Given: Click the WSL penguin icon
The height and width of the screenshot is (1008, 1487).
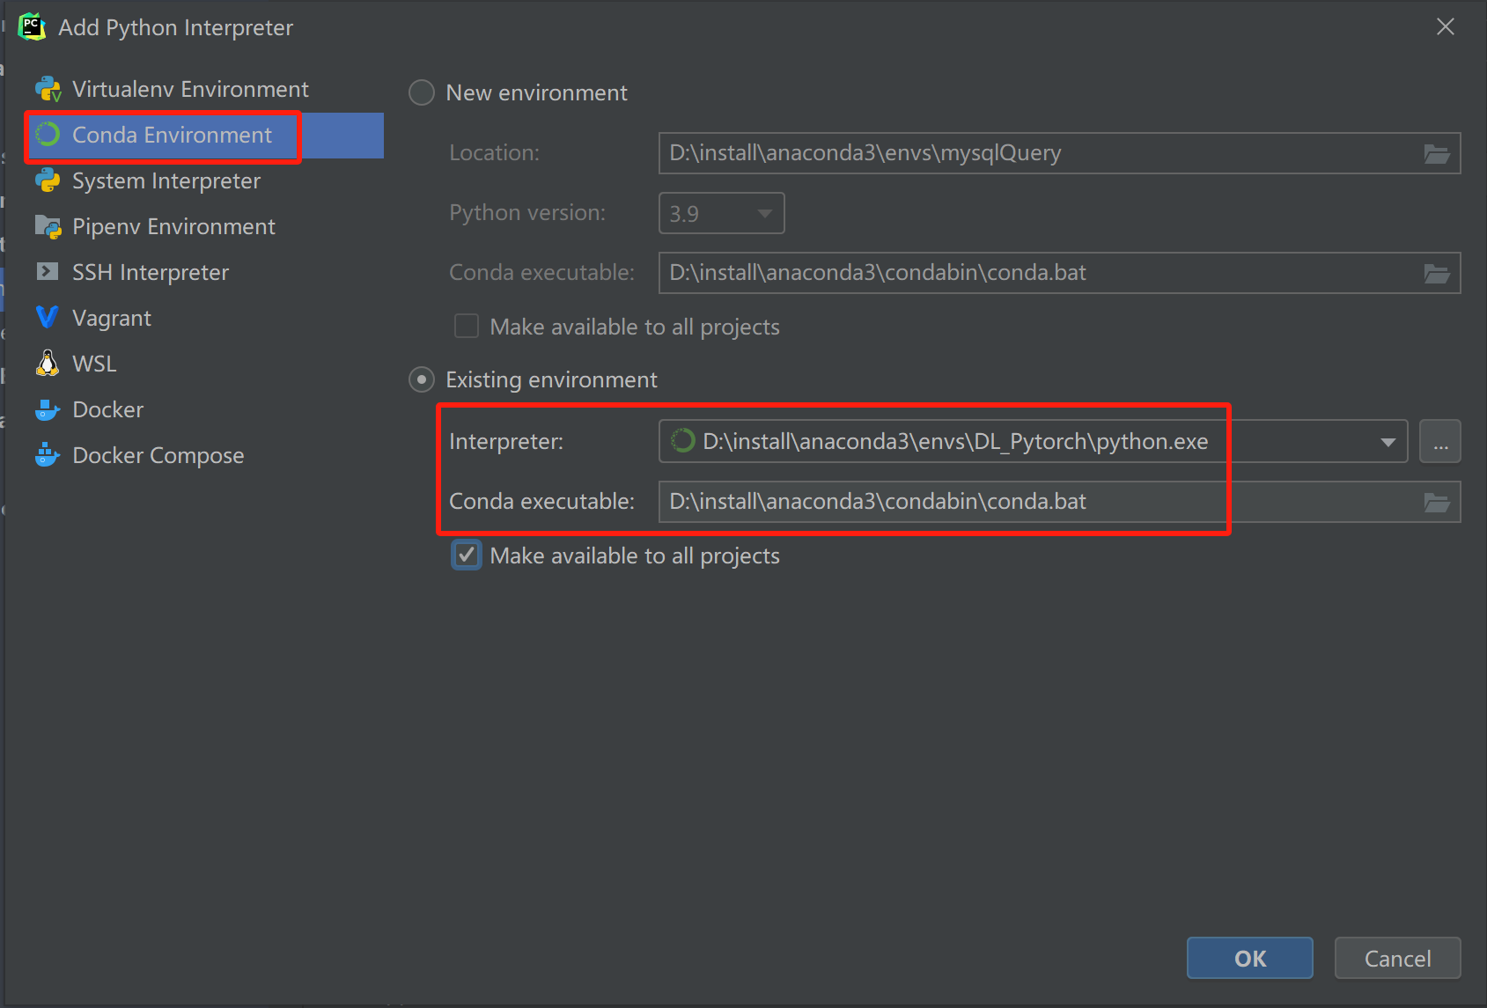Looking at the screenshot, I should [x=48, y=364].
